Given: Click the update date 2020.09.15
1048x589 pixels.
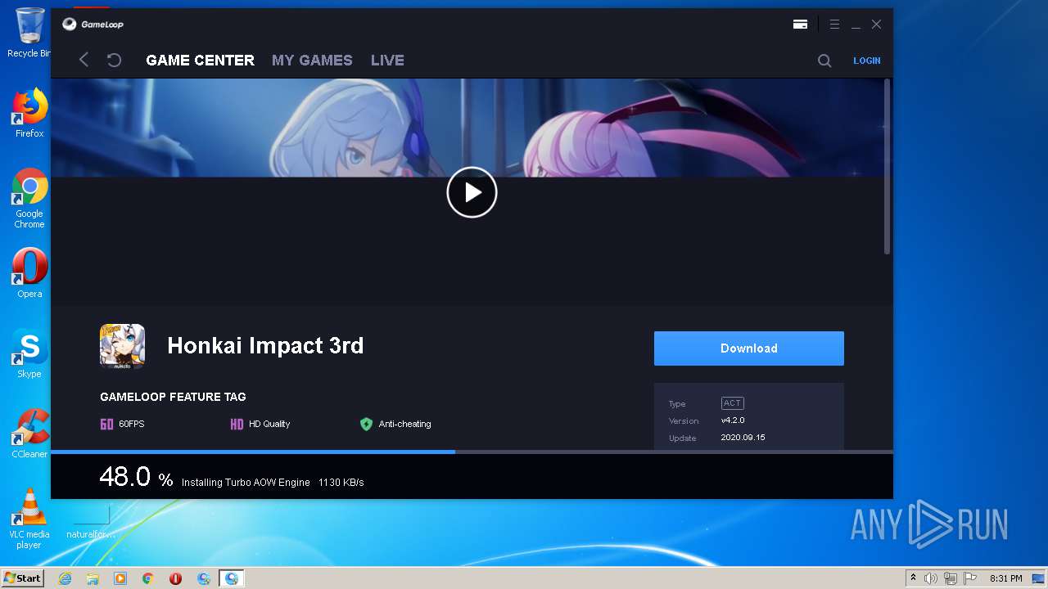Looking at the screenshot, I should click(x=743, y=438).
